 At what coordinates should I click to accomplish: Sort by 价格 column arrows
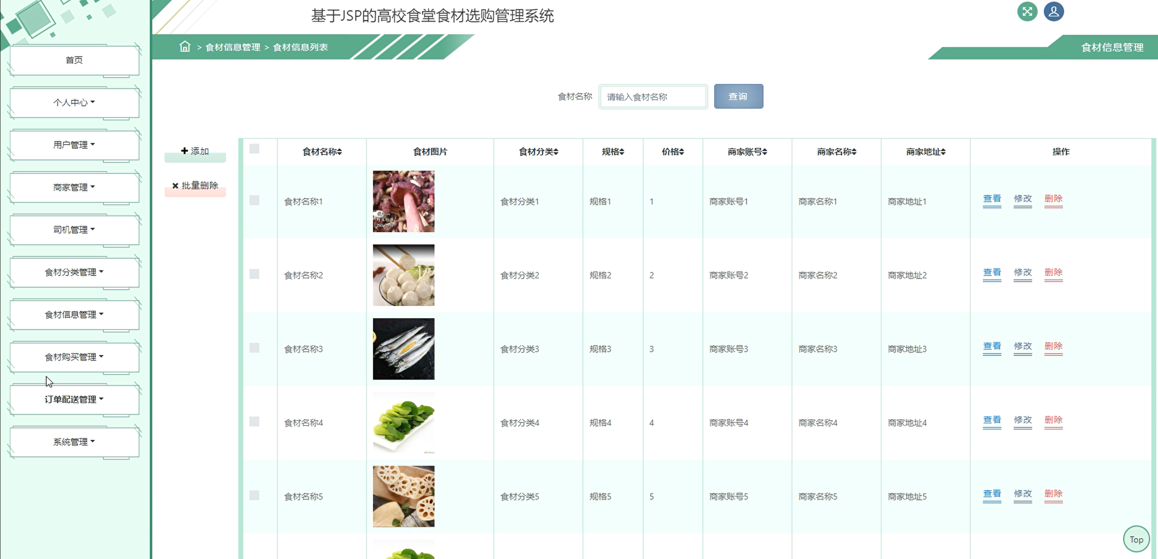pyautogui.click(x=682, y=152)
